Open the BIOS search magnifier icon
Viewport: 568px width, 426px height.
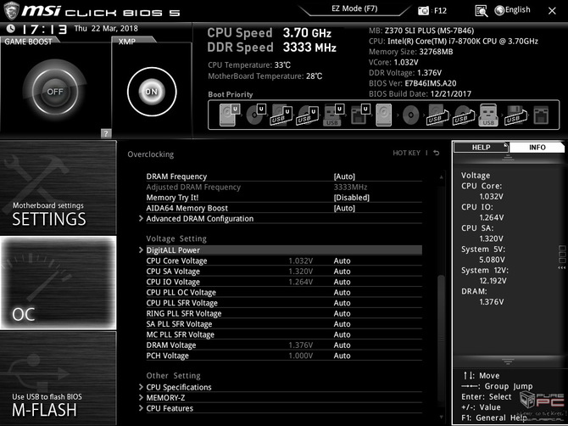(x=481, y=11)
